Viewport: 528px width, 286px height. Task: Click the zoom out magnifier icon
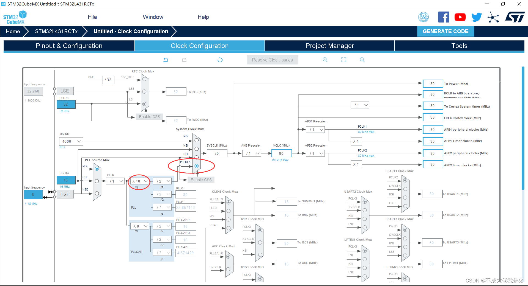click(x=362, y=60)
